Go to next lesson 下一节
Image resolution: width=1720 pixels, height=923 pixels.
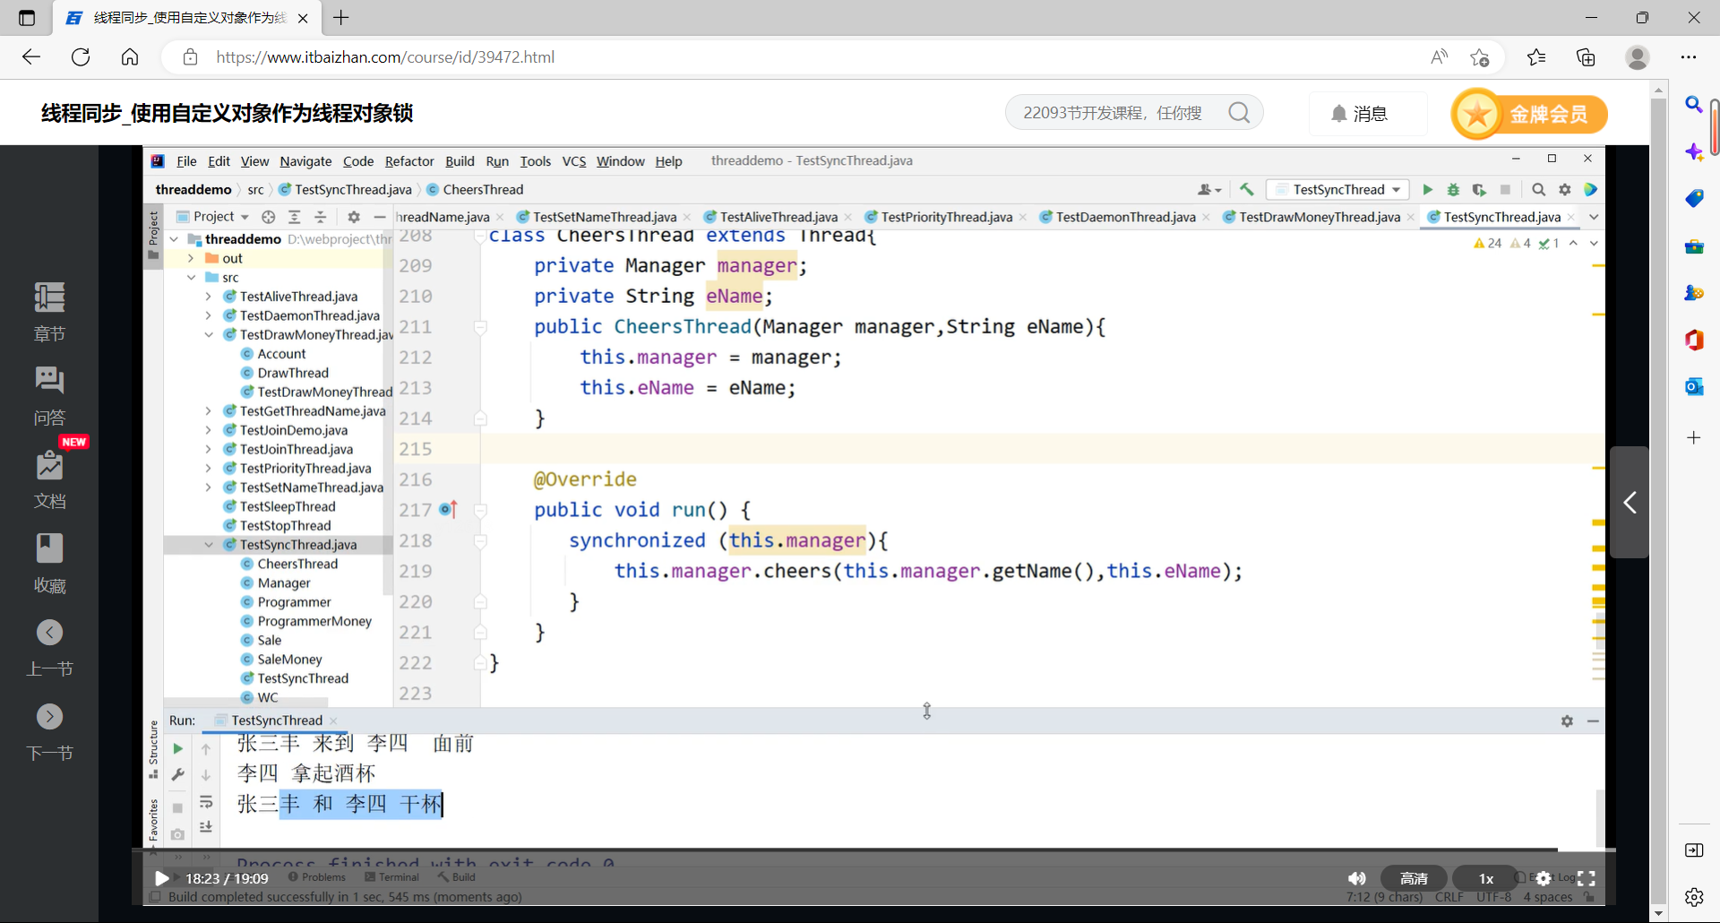pos(49,733)
